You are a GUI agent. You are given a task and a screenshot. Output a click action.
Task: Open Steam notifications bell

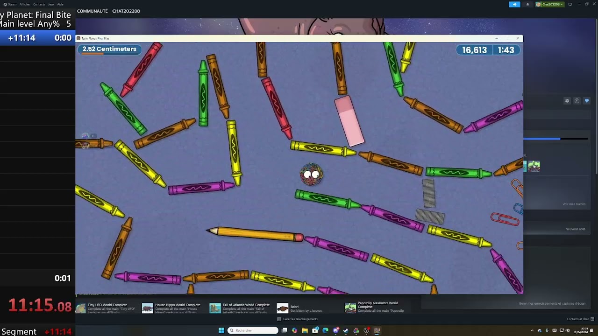(x=528, y=4)
